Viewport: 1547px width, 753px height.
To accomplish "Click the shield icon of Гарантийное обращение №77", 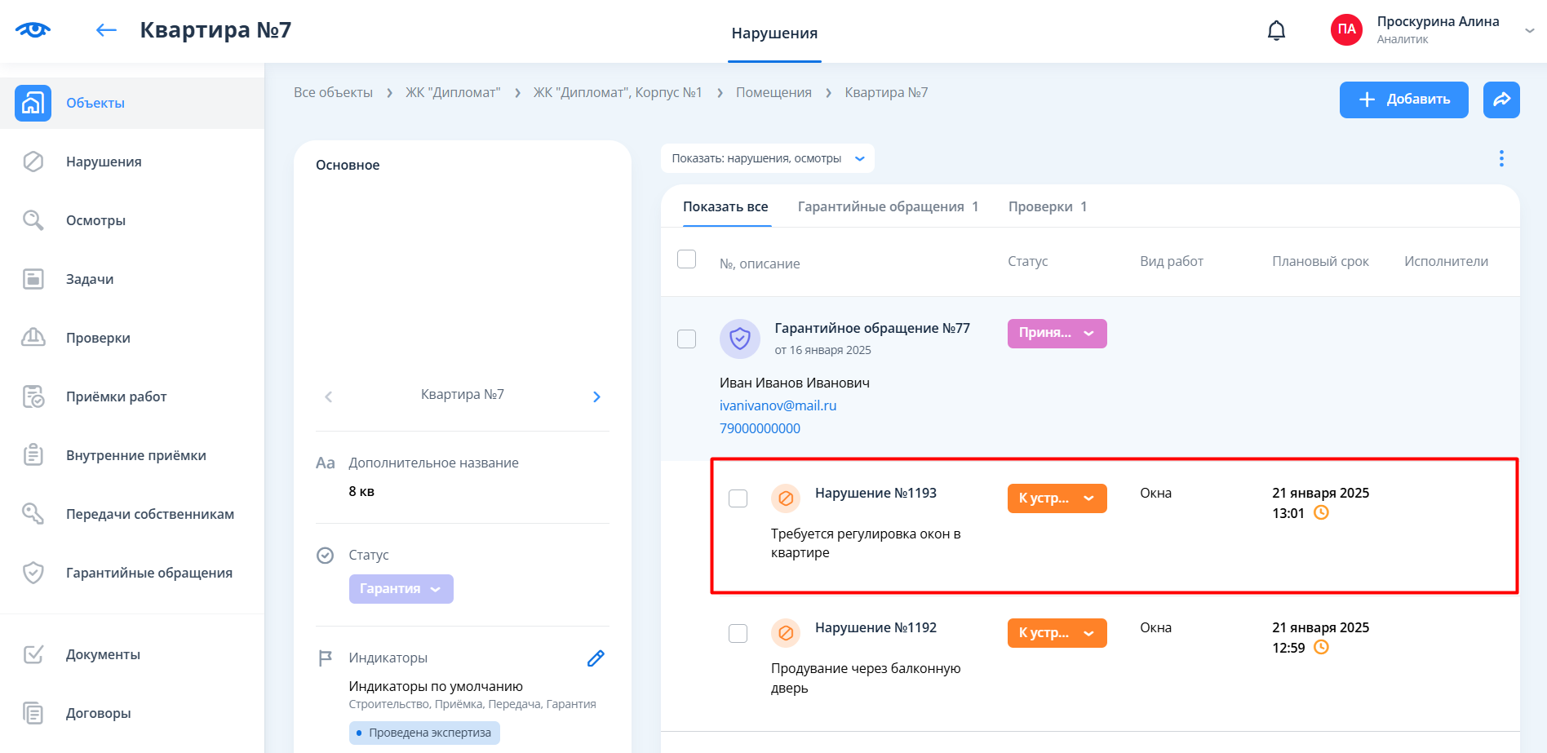I will (739, 339).
